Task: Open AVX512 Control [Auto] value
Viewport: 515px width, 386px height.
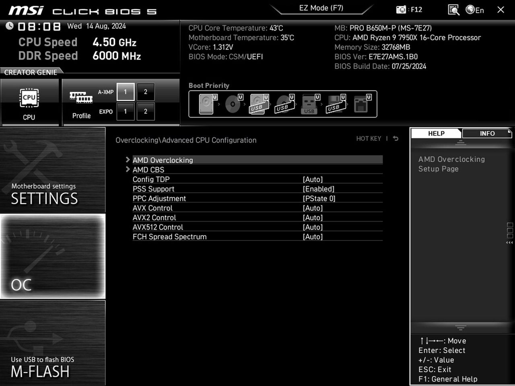Action: click(313, 228)
